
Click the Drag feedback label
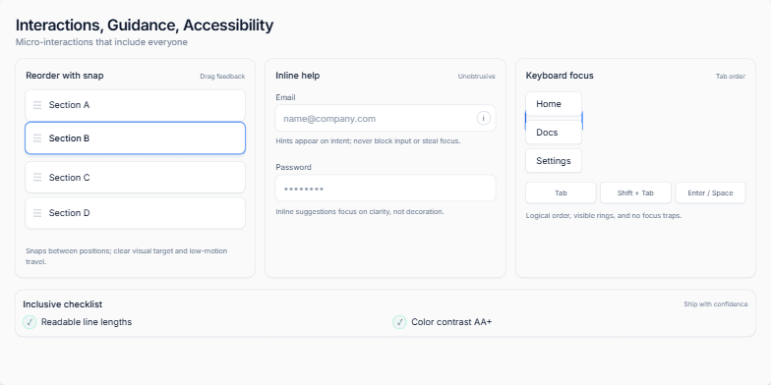pyautogui.click(x=222, y=77)
